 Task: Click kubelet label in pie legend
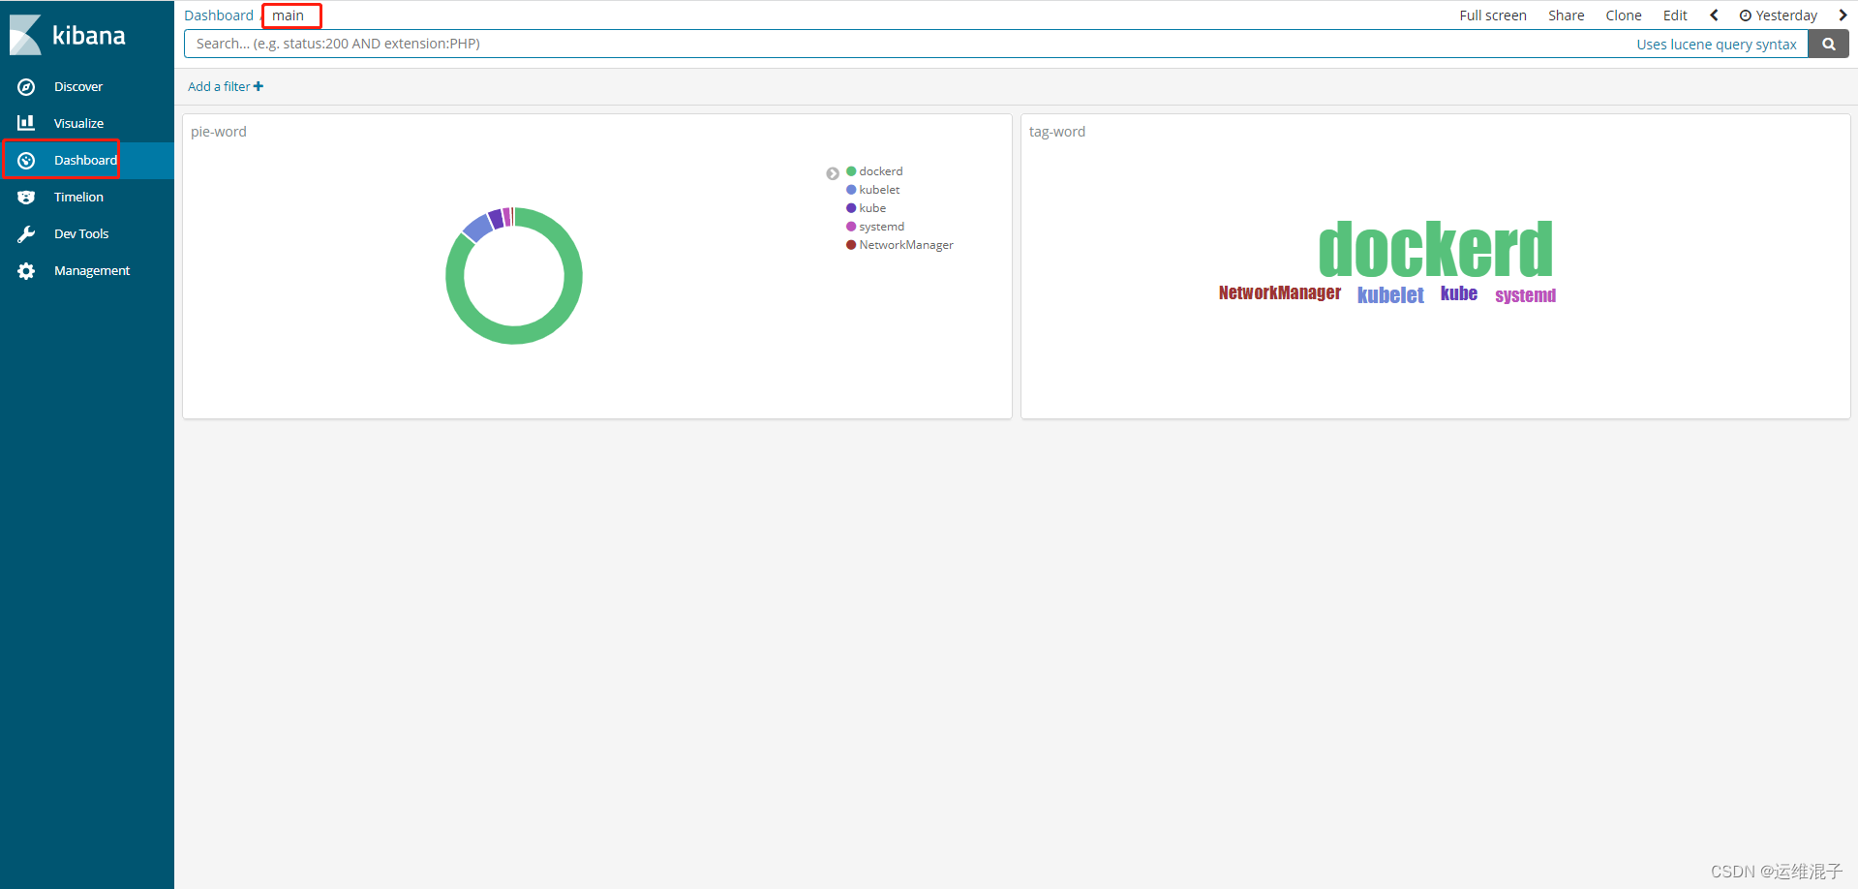click(879, 190)
